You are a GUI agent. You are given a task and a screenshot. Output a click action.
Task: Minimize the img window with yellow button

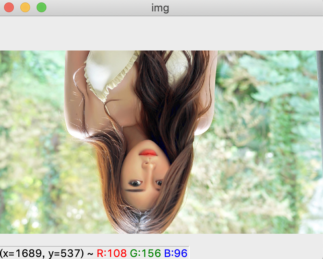pos(25,7)
